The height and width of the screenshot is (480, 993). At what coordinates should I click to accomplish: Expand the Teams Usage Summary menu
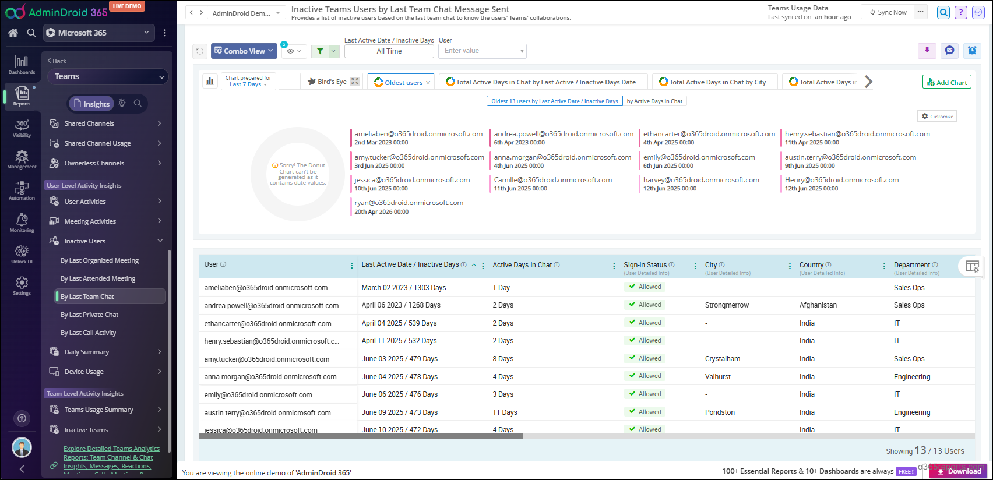point(105,410)
